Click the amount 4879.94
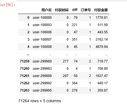 [101, 47]
